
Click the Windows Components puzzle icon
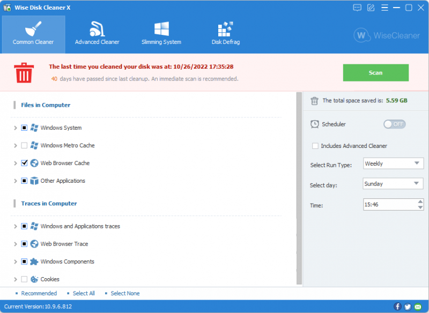pyautogui.click(x=34, y=262)
